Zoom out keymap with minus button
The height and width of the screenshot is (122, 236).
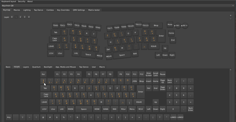click(230, 19)
